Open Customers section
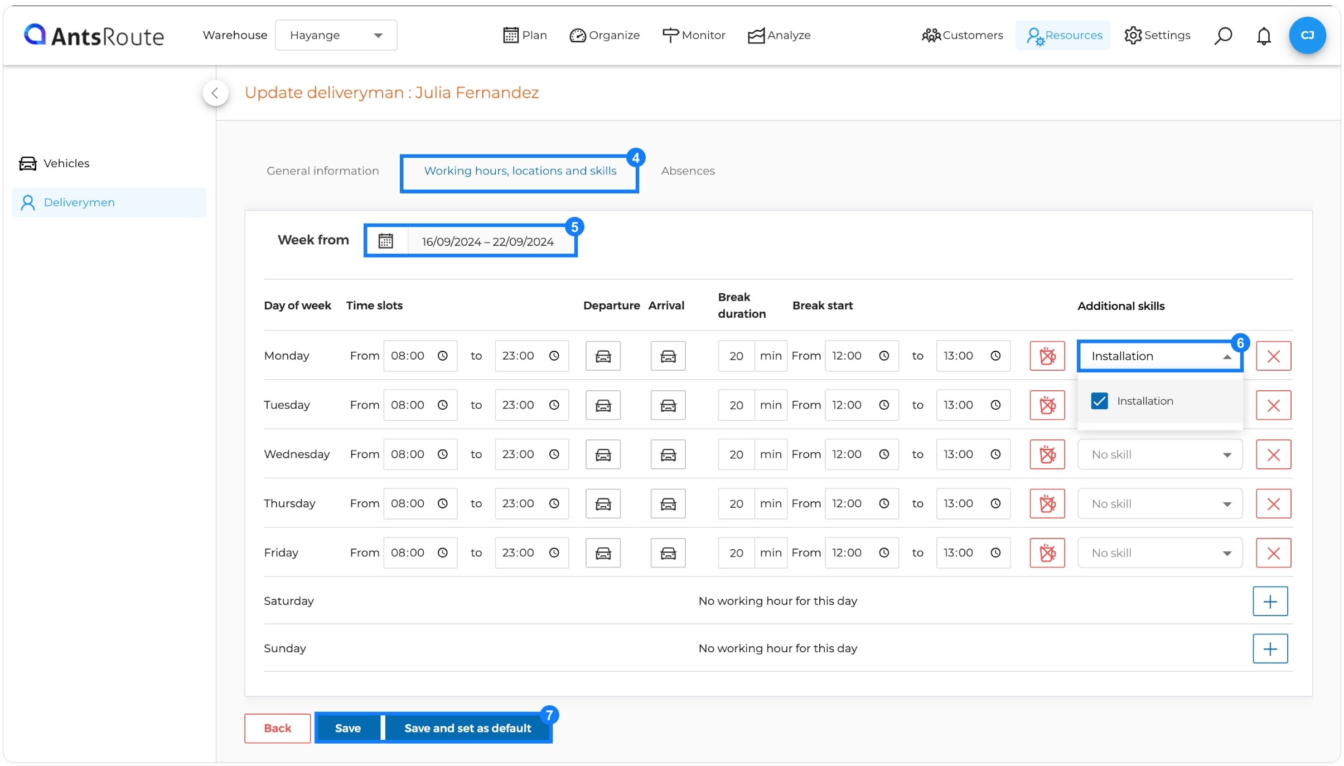This screenshot has height=766, width=1344. [962, 35]
